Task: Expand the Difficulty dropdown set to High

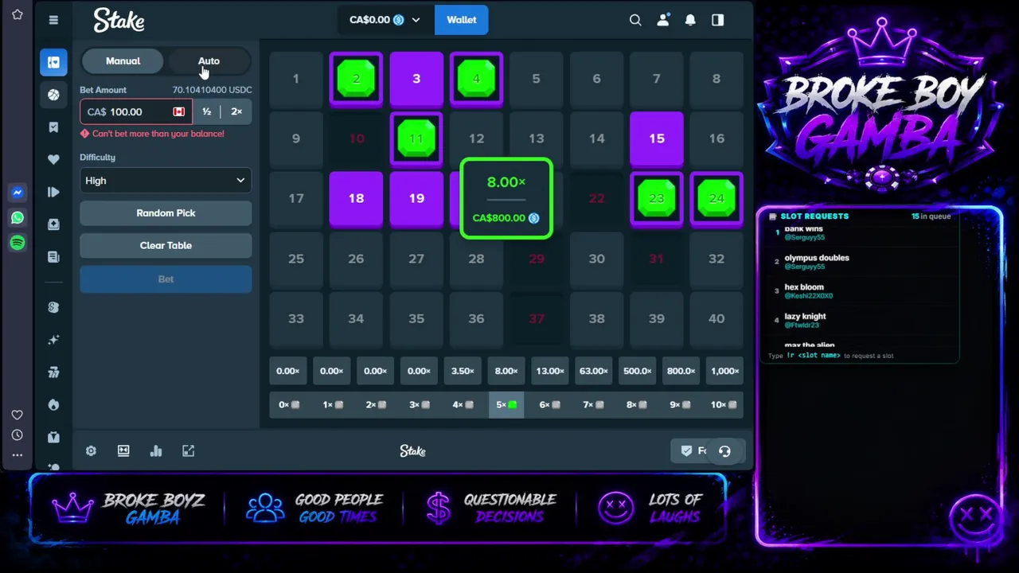Action: (166, 181)
